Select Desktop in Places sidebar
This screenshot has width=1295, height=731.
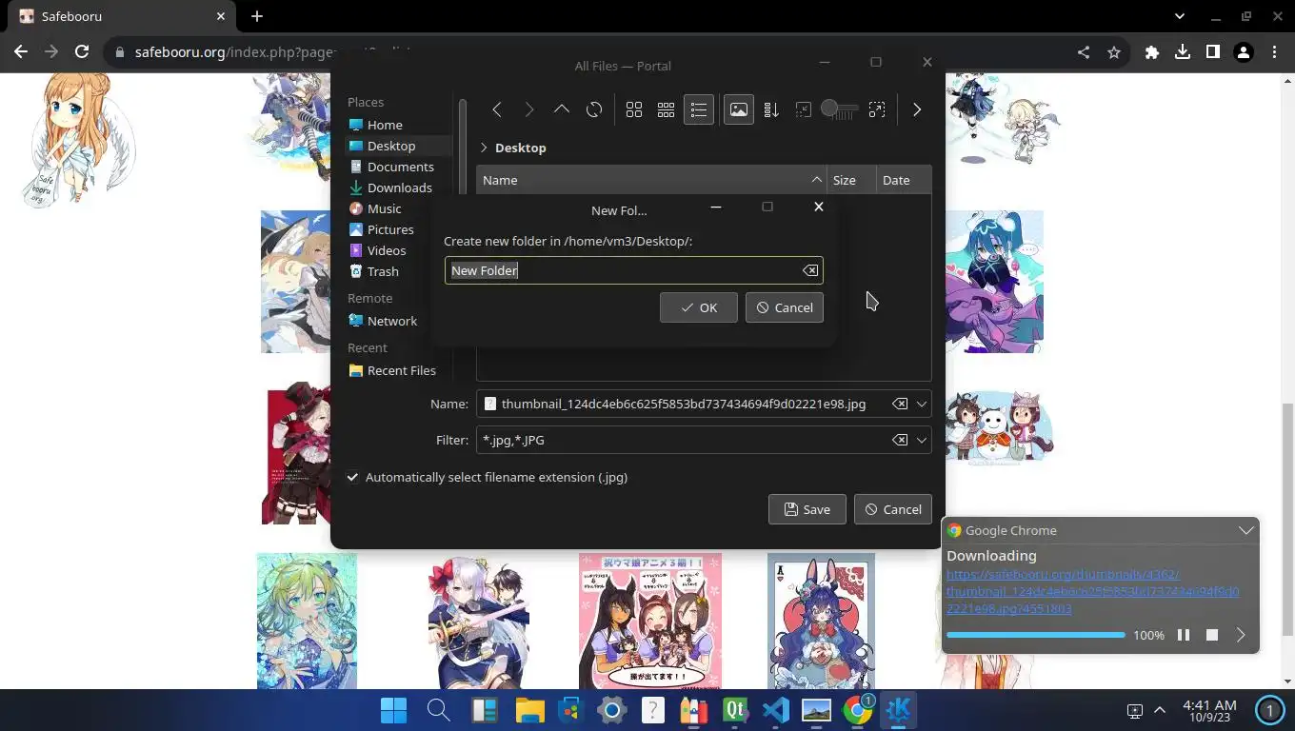click(x=398, y=146)
